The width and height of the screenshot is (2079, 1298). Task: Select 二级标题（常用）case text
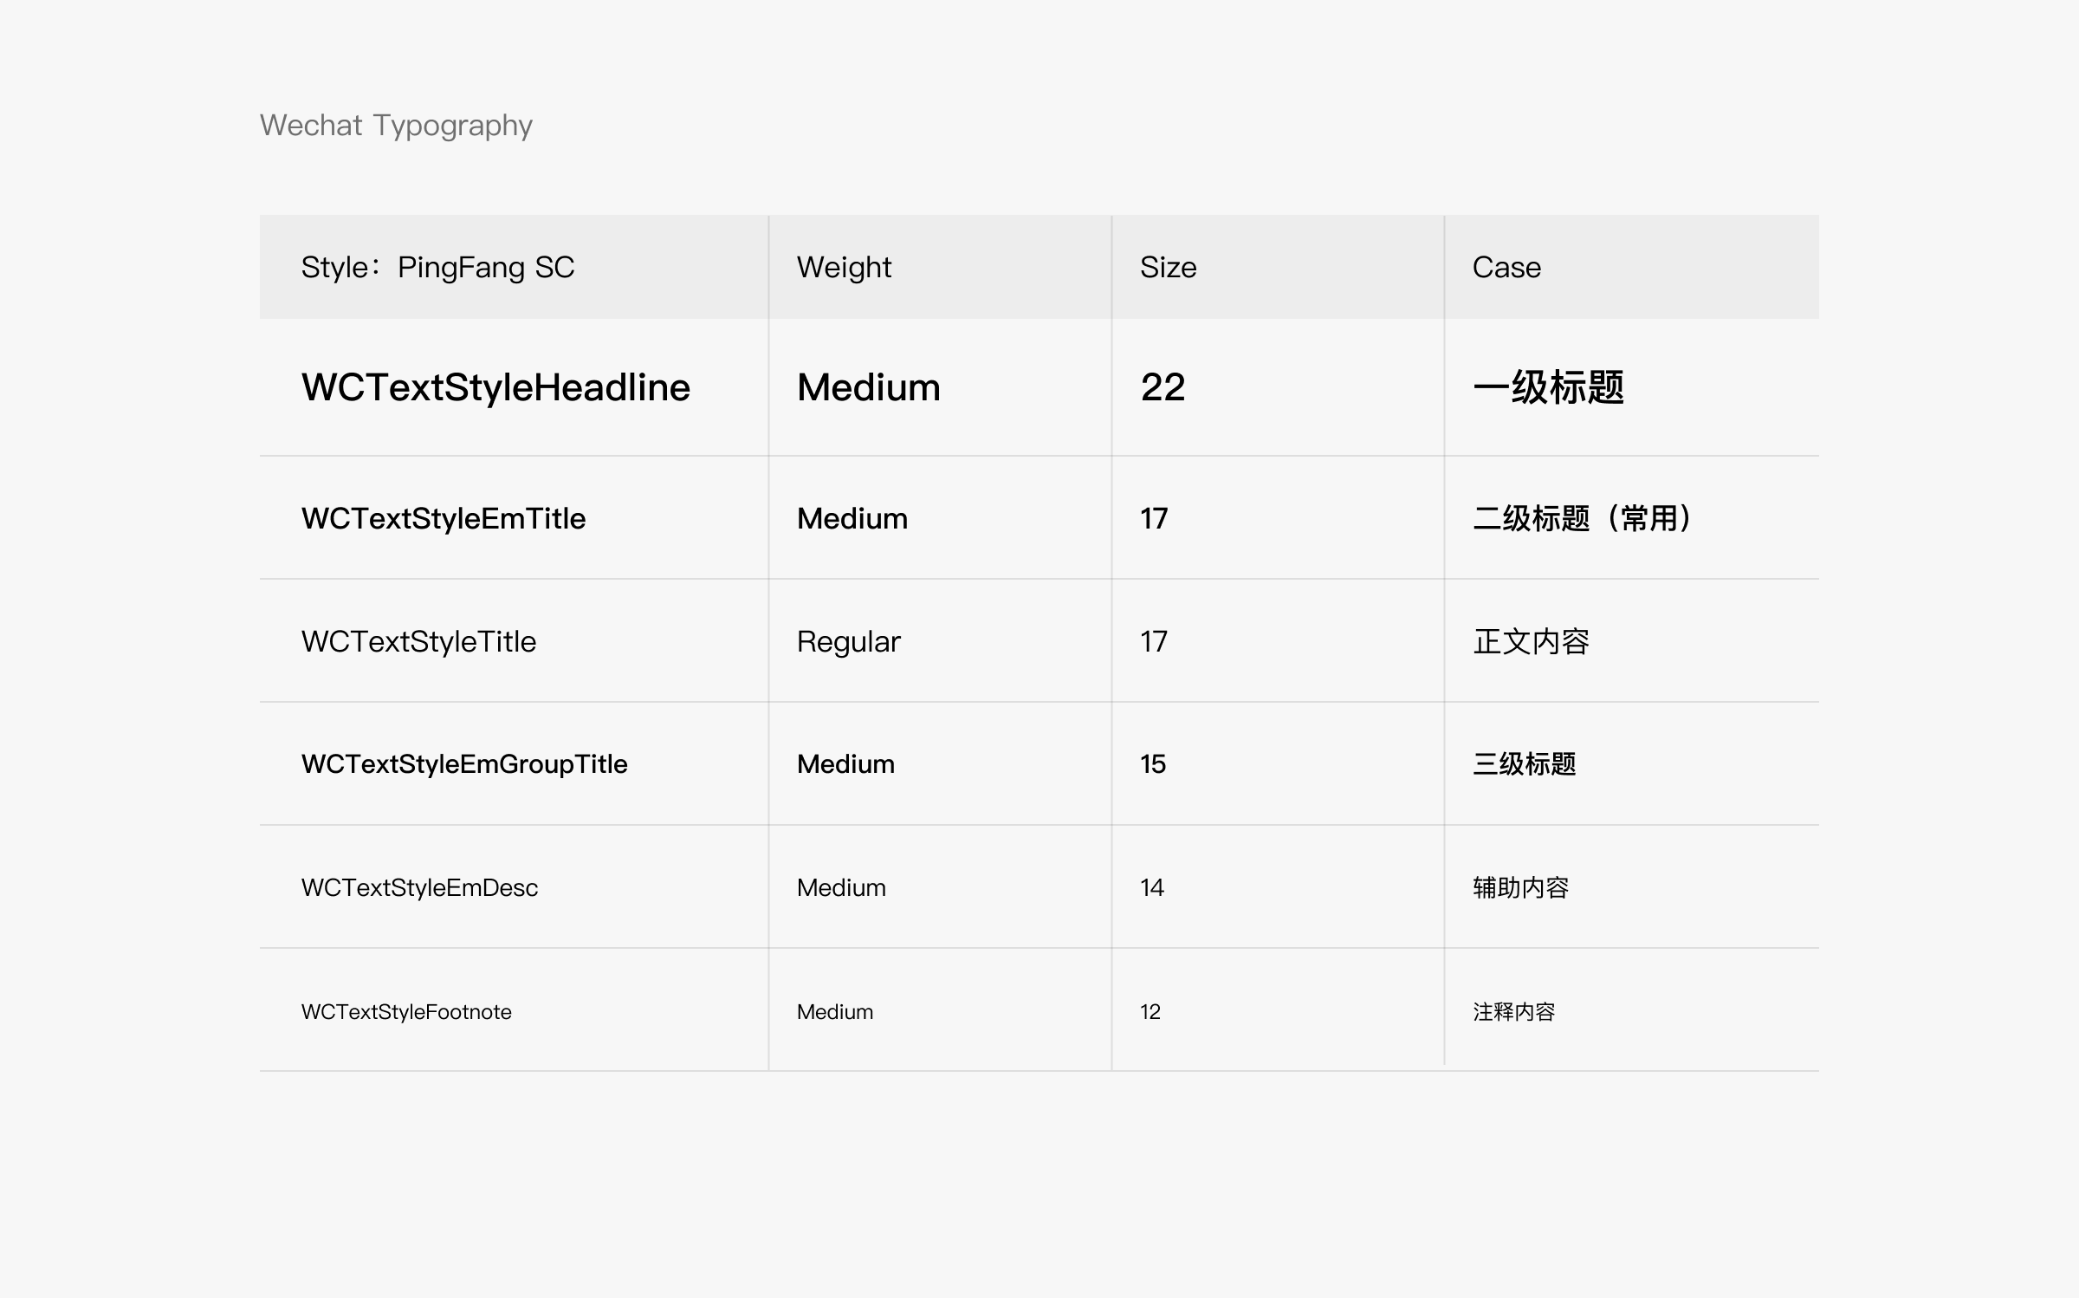point(1582,518)
